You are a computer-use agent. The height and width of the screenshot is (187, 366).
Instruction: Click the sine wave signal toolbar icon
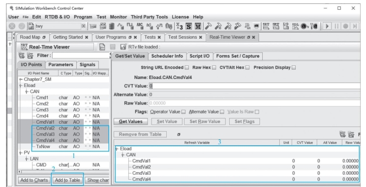[x=121, y=27]
